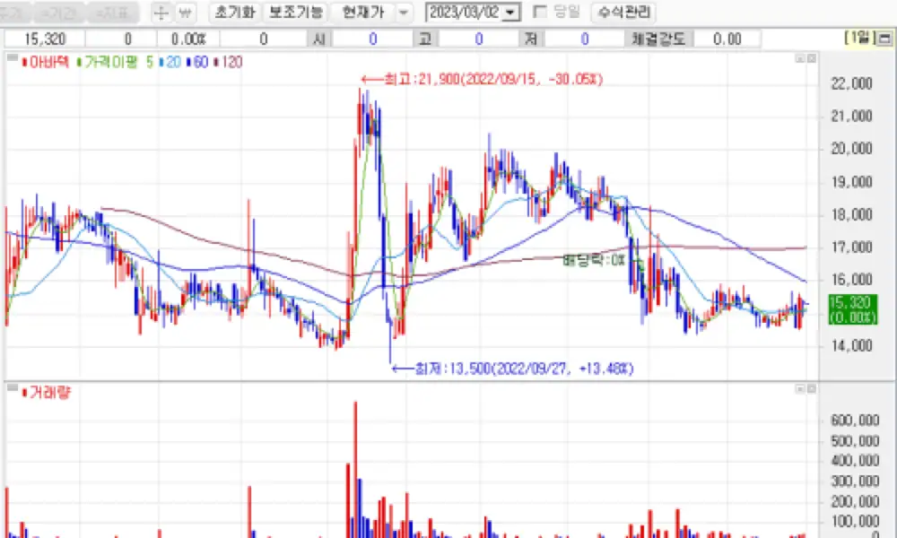This screenshot has height=538, width=897.
Task: Open the volume panel handle icon
Action: 12,387
